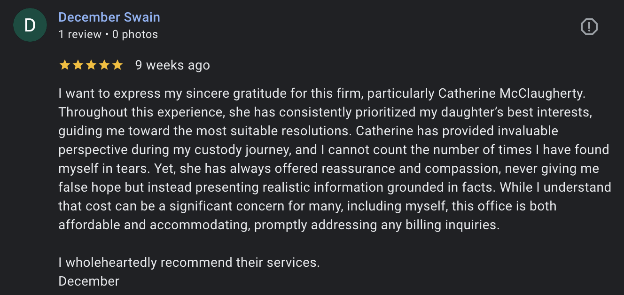Click the "9 weeks ago" timestamp

tap(172, 65)
